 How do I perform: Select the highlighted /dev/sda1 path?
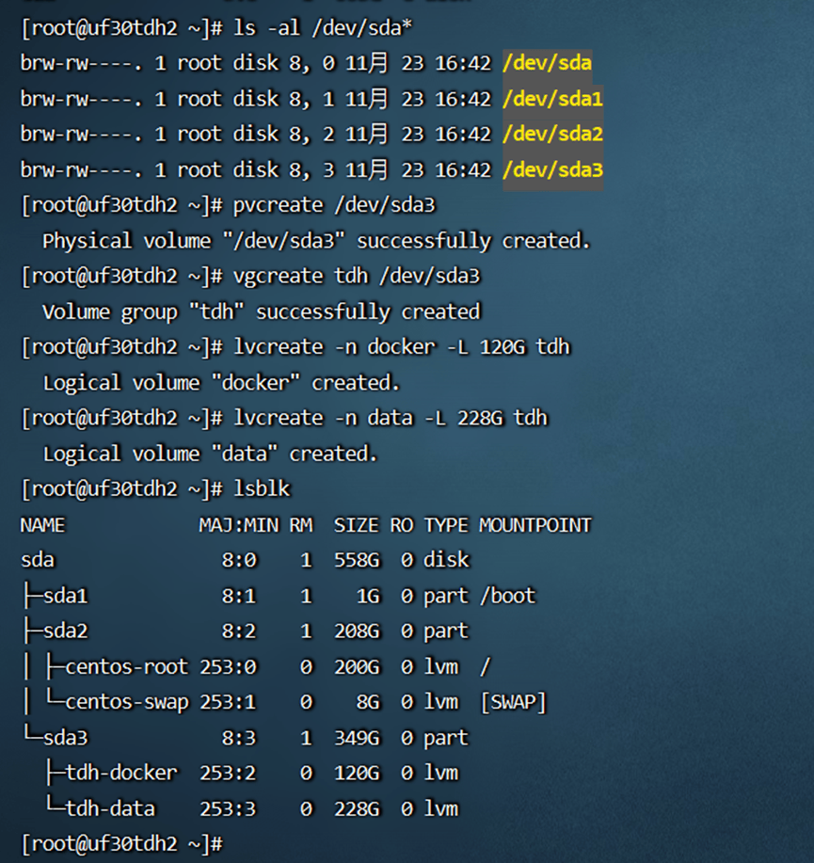(552, 99)
